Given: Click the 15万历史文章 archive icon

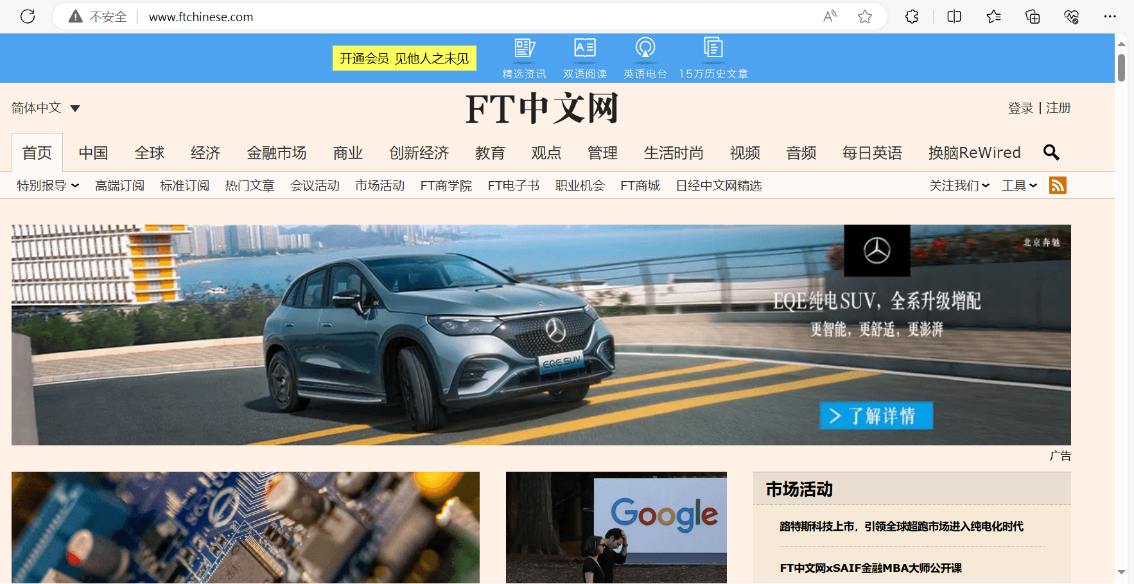Looking at the screenshot, I should (x=713, y=48).
